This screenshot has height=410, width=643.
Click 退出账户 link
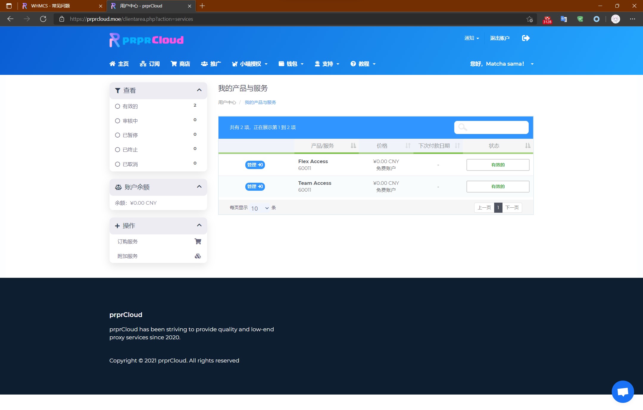(x=500, y=38)
